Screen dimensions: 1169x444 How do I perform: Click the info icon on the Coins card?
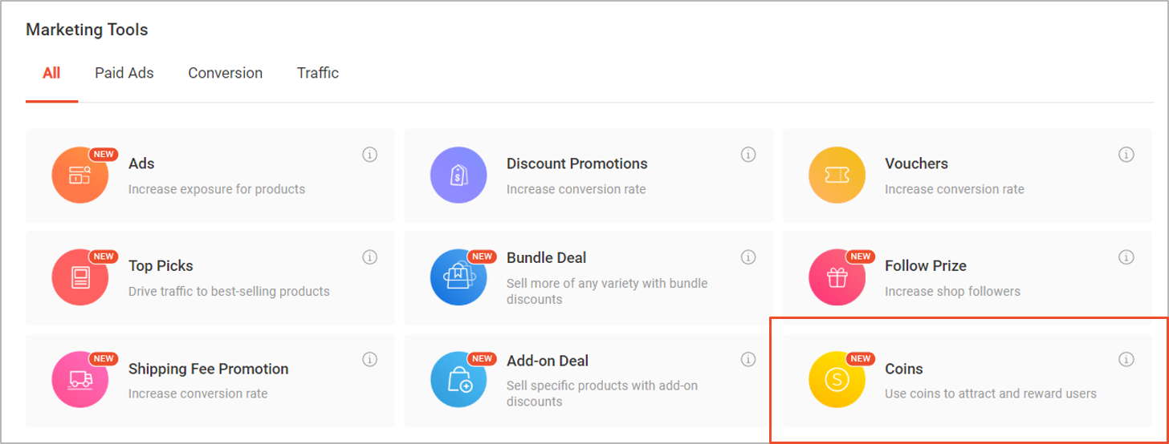click(x=1126, y=360)
